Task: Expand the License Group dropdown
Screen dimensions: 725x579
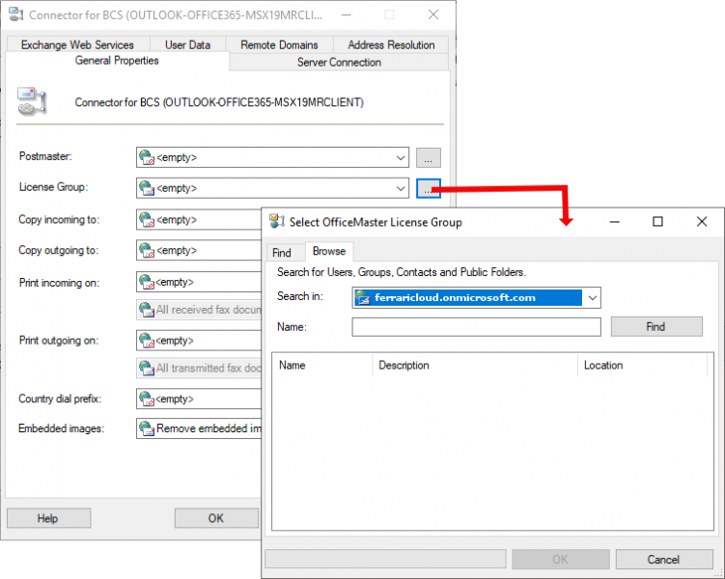Action: 401,188
